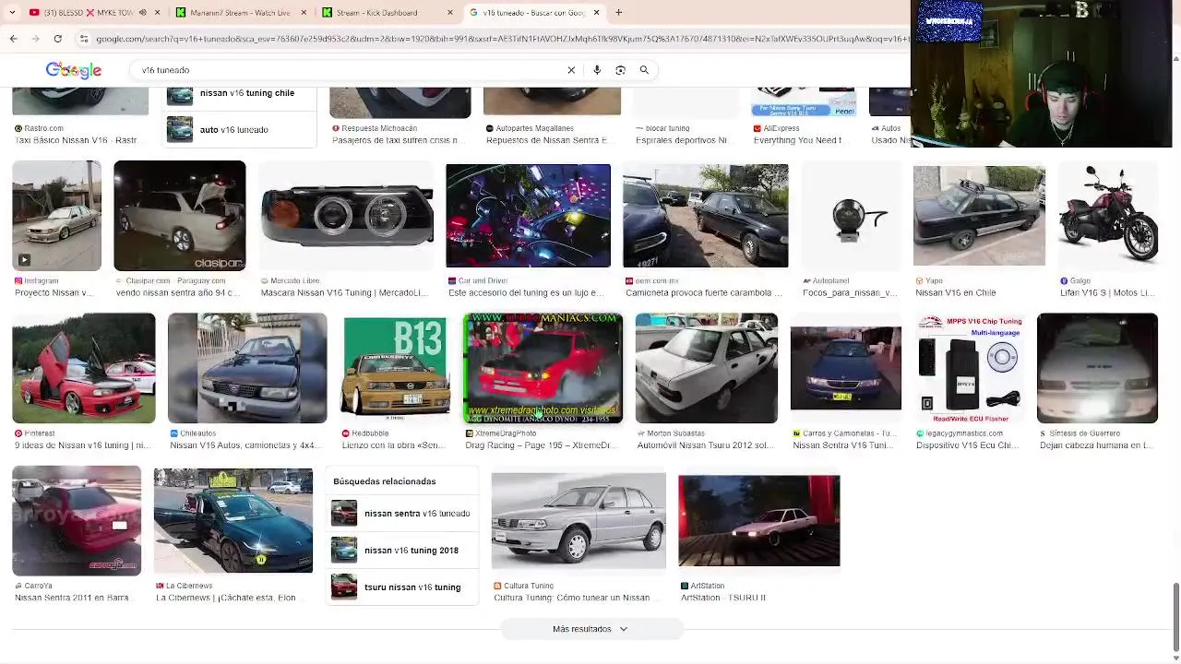Open Síntesis de Guerrero image

pyautogui.click(x=1097, y=368)
